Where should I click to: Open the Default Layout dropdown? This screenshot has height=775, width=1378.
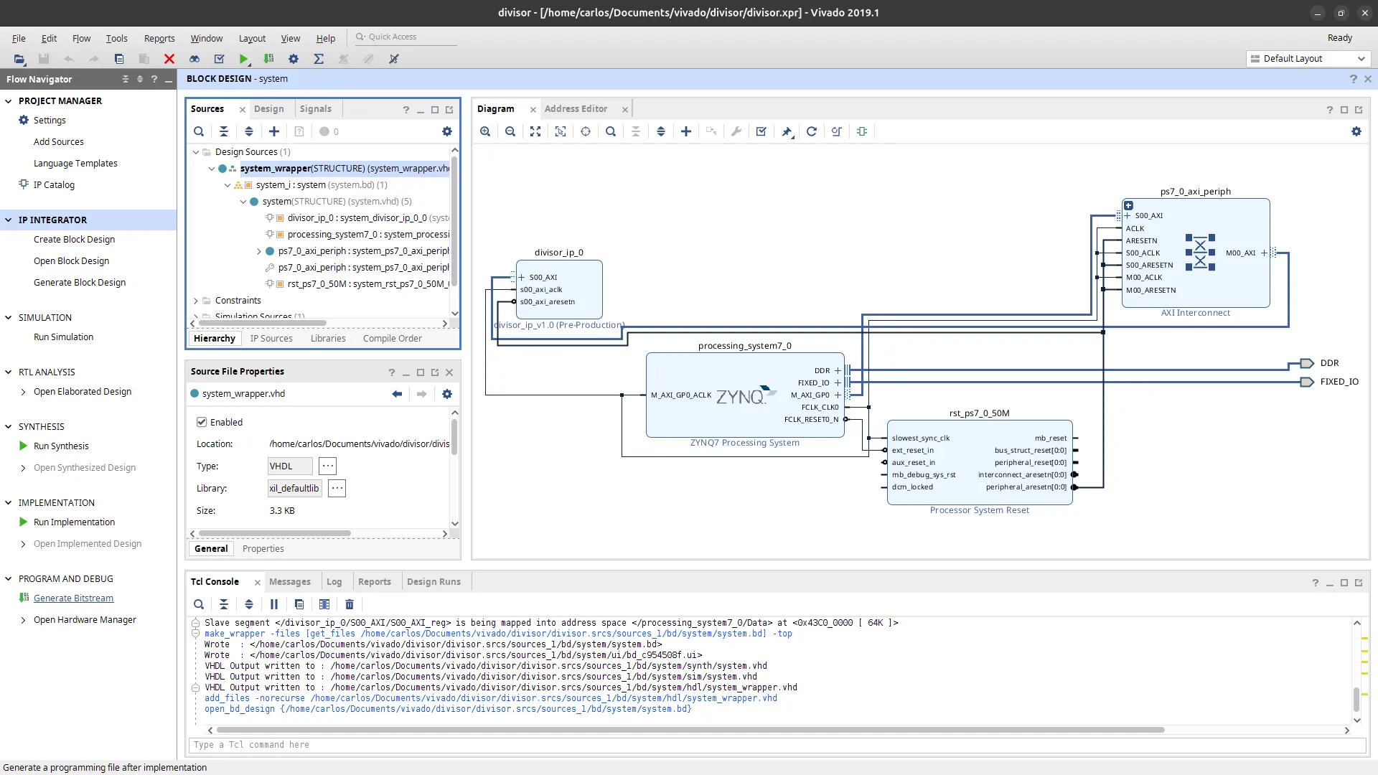point(1308,59)
